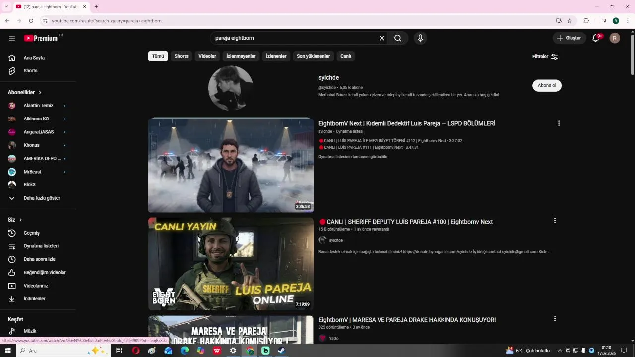Select the İzlenenler filter chip
The height and width of the screenshot is (357, 635).
276,56
